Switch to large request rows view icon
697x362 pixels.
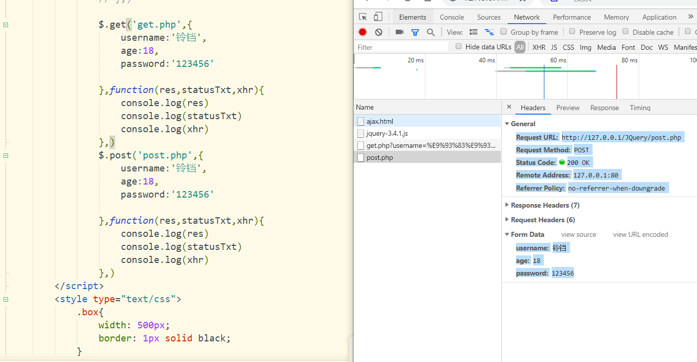coord(473,32)
